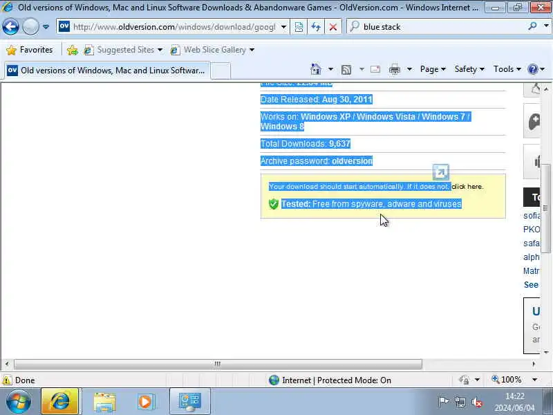Click the horizontal scrollbar thumb
Viewport: 553px width, 415px height.
218,364
